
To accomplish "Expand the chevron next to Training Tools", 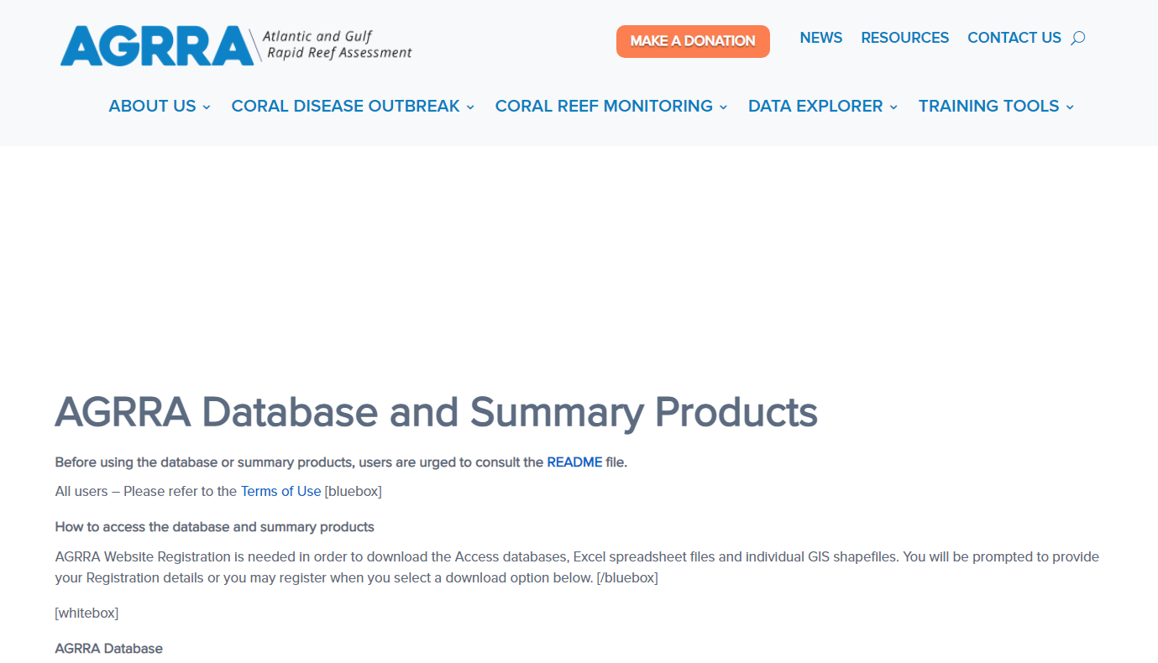I will tap(1070, 107).
